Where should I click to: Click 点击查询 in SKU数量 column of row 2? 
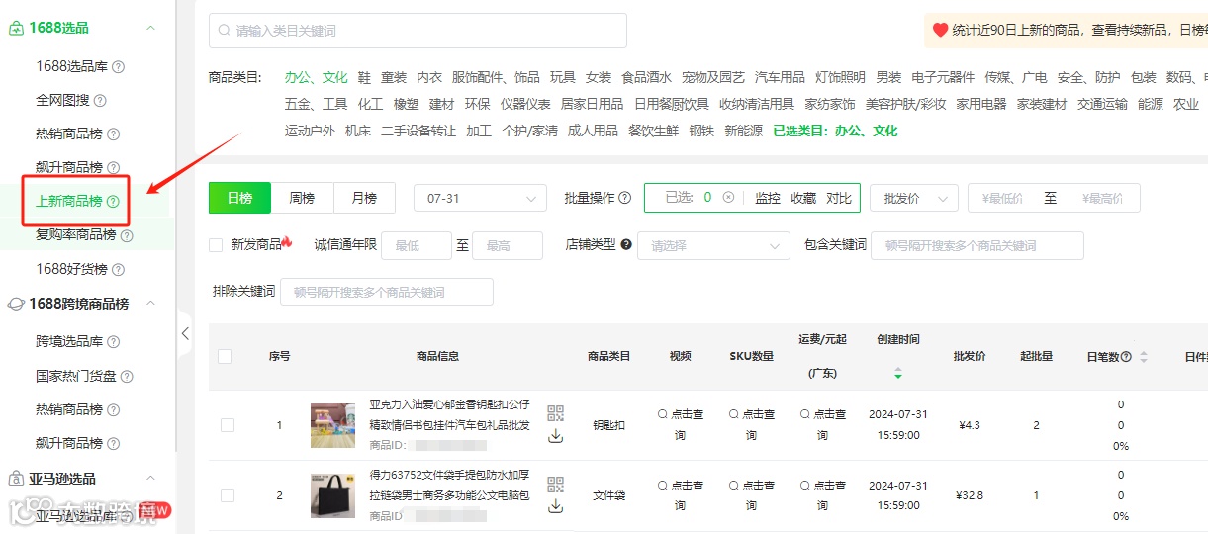tap(752, 495)
